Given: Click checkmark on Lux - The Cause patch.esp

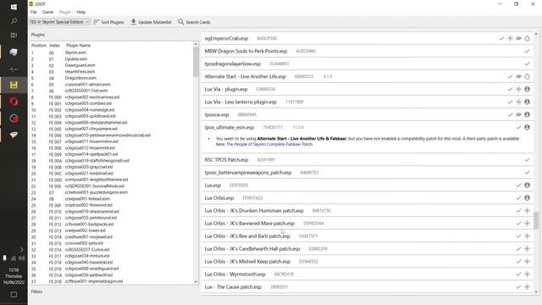Looking at the screenshot, I should point(518,286).
